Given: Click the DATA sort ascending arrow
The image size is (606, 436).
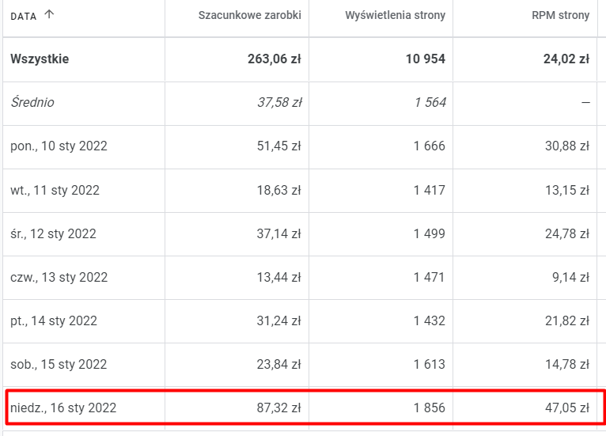Looking at the screenshot, I should click(x=50, y=15).
